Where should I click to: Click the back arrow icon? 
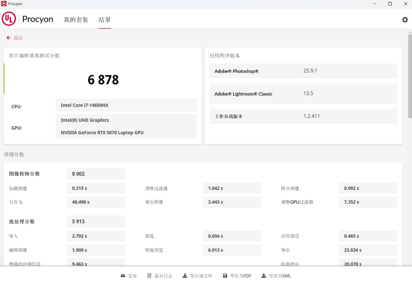pyautogui.click(x=9, y=38)
